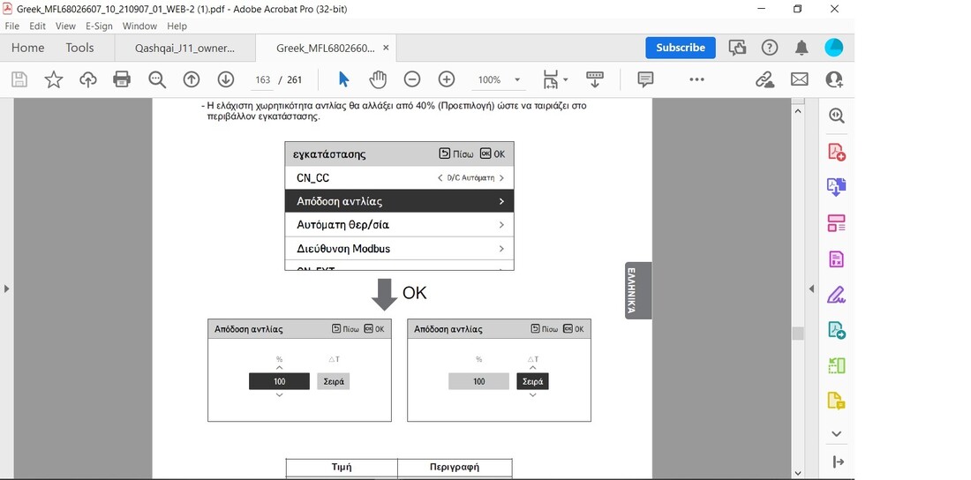The width and height of the screenshot is (971, 480).
Task: Show more toolbar options ellipsis
Action: [696, 79]
